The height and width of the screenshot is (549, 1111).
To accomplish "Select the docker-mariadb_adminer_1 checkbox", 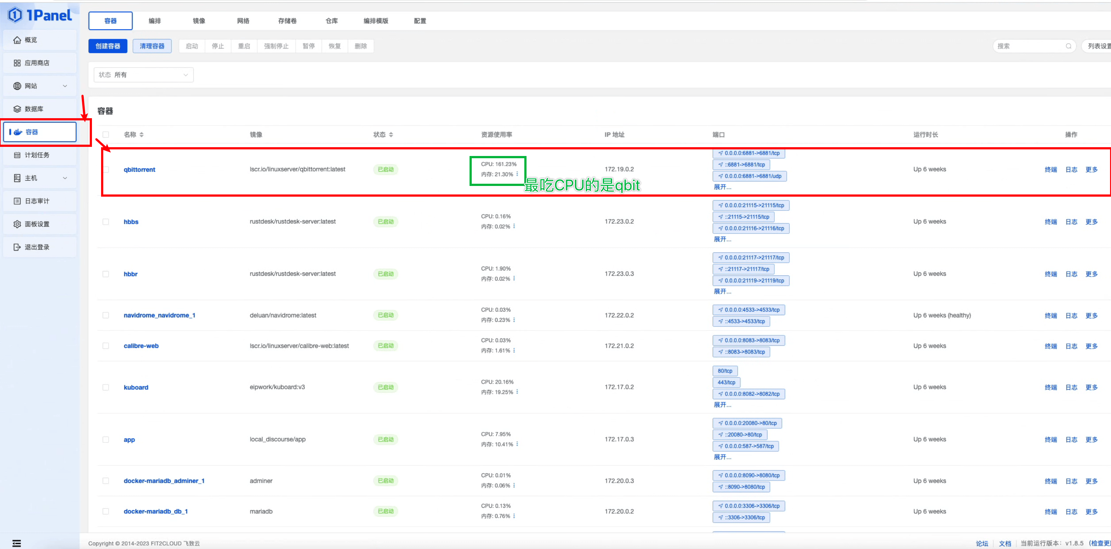I will pyautogui.click(x=106, y=481).
